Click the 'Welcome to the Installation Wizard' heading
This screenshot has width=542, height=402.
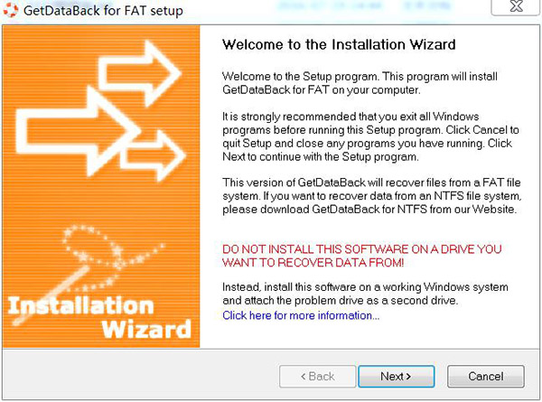pyautogui.click(x=339, y=44)
